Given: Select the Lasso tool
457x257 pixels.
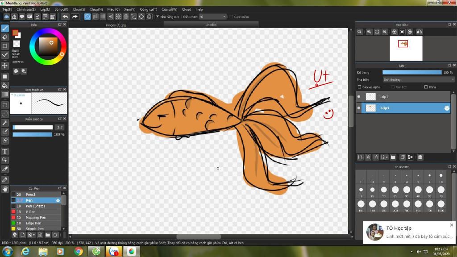Looking at the screenshot, I should [5, 114].
